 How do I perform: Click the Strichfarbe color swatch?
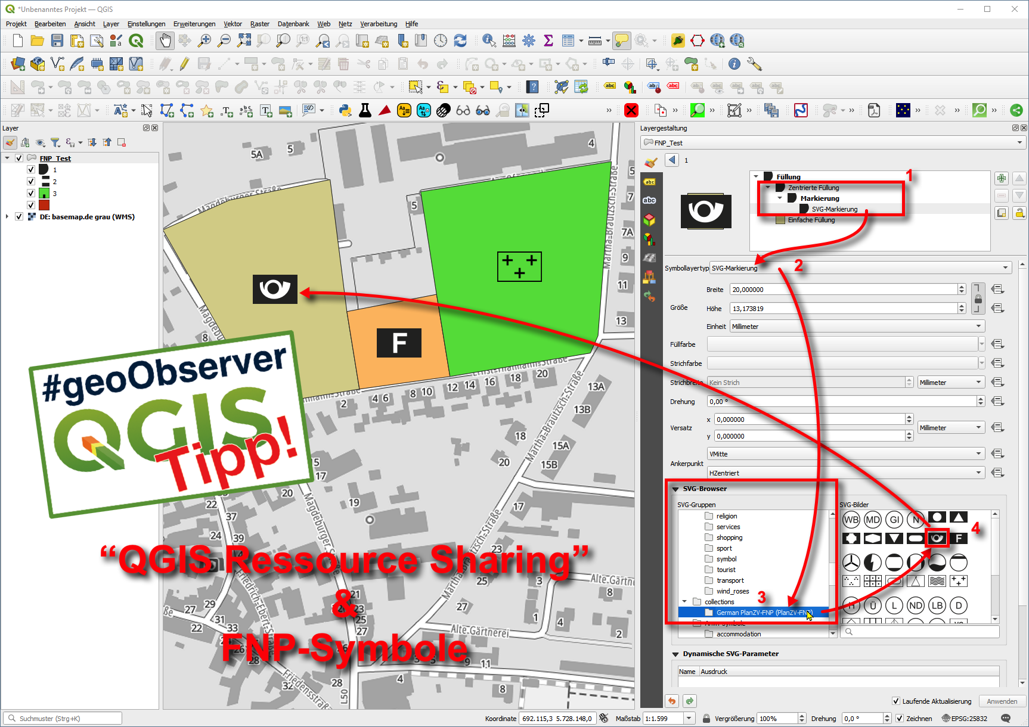click(x=842, y=363)
